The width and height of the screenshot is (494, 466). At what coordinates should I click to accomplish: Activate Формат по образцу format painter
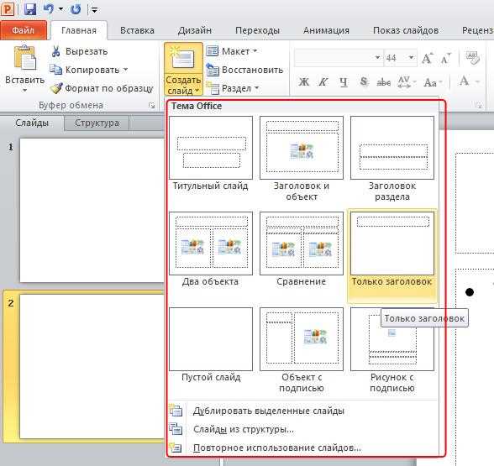102,88
